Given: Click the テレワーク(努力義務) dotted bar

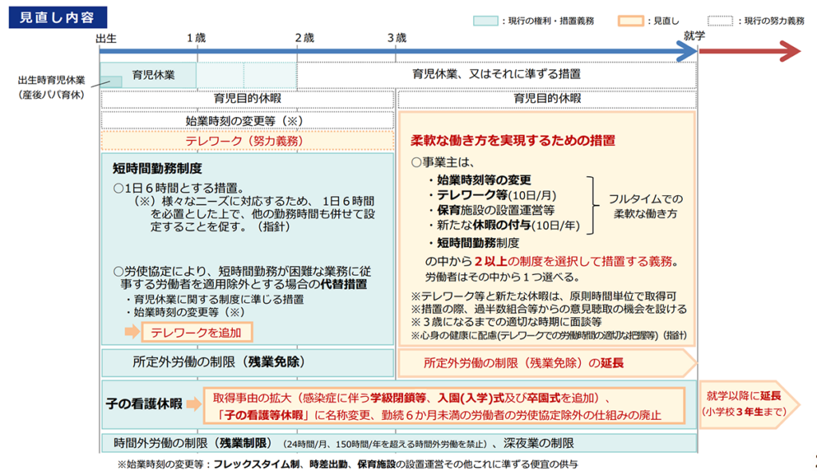Looking at the screenshot, I should click(x=247, y=141).
